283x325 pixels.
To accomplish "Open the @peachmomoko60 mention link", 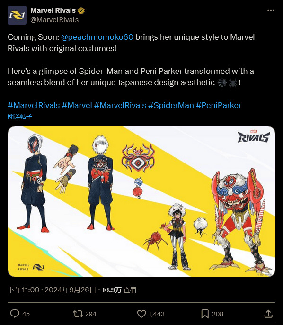I will [x=97, y=37].
